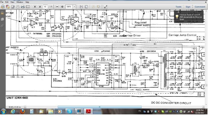
Task: Close the convert PDF tooltip popup
Action: (x=178, y=12)
